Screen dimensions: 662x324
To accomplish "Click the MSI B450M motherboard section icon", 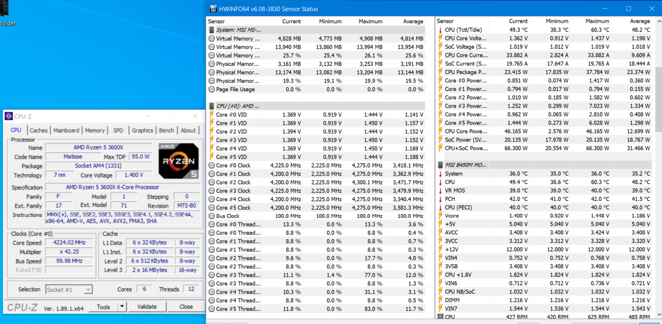I will tap(440, 165).
